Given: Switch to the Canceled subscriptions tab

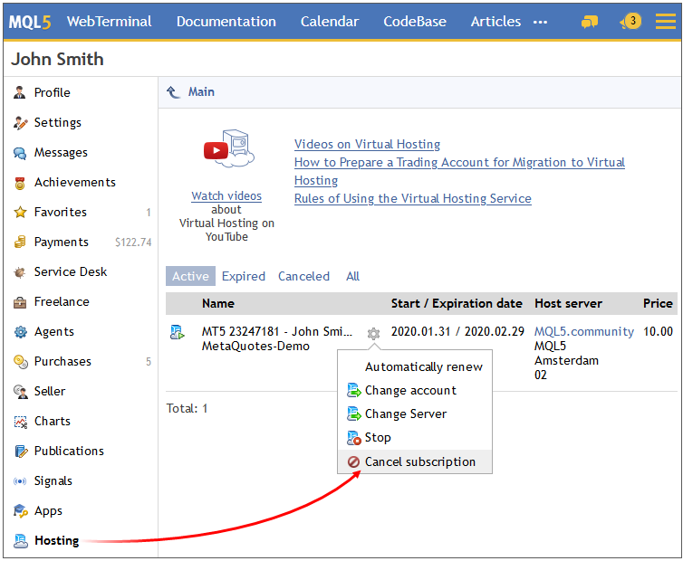Looking at the screenshot, I should click(303, 276).
